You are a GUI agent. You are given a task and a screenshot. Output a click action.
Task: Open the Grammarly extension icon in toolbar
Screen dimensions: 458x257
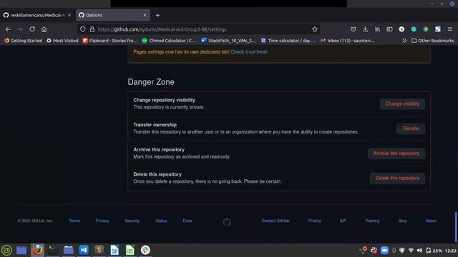414,29
